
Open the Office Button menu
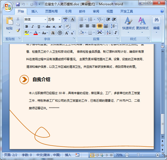8,7
